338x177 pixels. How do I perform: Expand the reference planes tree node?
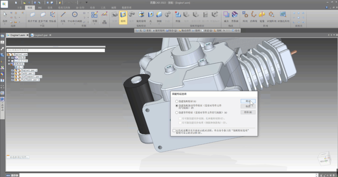9,61
